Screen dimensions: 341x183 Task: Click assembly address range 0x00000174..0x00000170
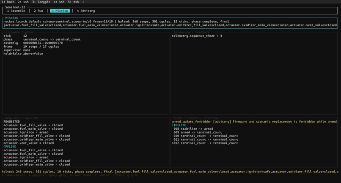tap(43, 43)
